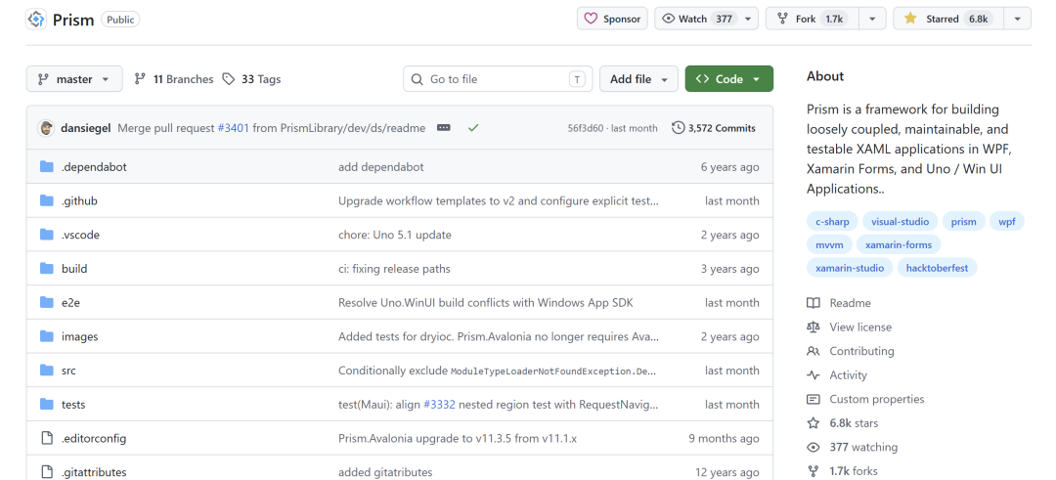Image resolution: width=1056 pixels, height=480 pixels.
Task: Click the green check status icon
Action: pos(473,128)
